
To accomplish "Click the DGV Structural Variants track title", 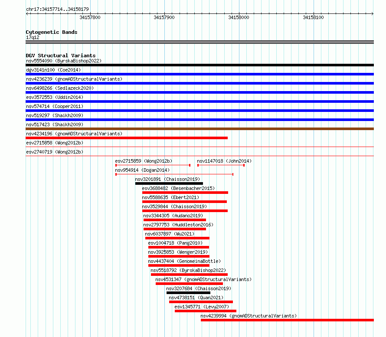I will pyautogui.click(x=61, y=56).
